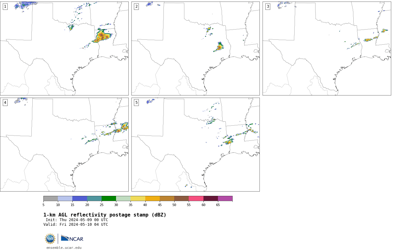Click the ensemble.ucar.edu text

pyautogui.click(x=64, y=248)
